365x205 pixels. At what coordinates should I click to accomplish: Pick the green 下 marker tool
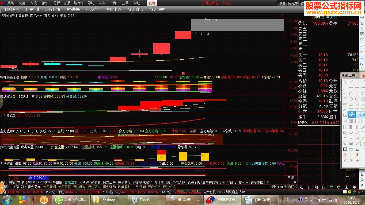(351, 155)
